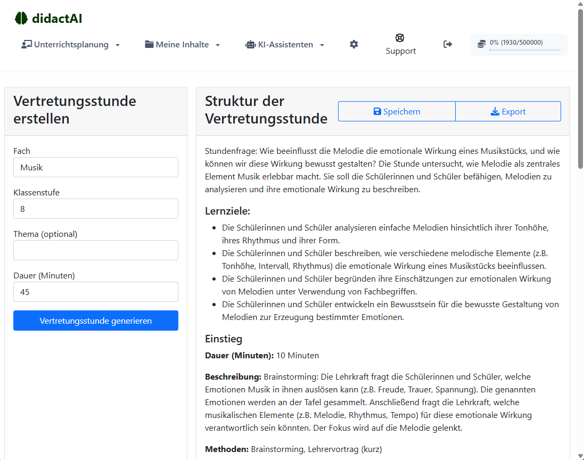The image size is (584, 460).
Task: Export the Vertretungsstunde structure
Action: pos(508,111)
